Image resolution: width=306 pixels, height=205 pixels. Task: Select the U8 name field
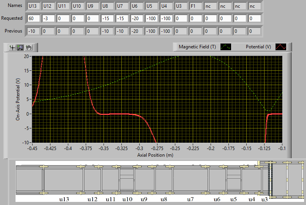(x=107, y=6)
